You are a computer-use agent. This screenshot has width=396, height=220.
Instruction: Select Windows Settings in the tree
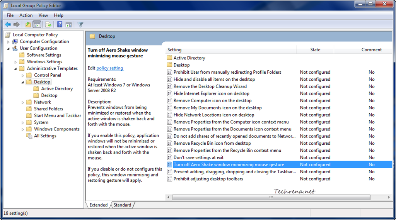click(44, 62)
